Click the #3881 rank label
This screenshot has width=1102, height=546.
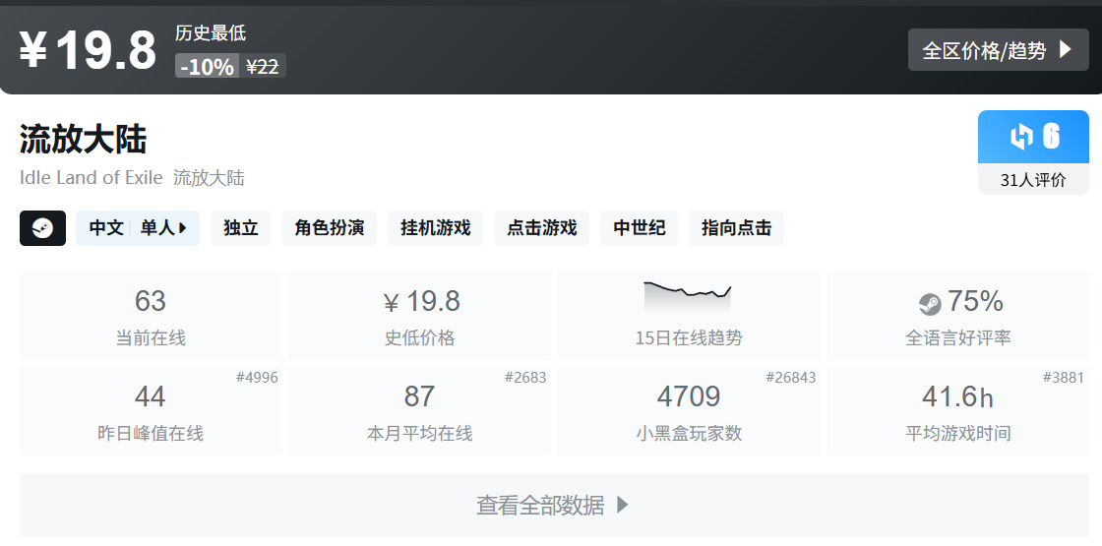(1064, 378)
